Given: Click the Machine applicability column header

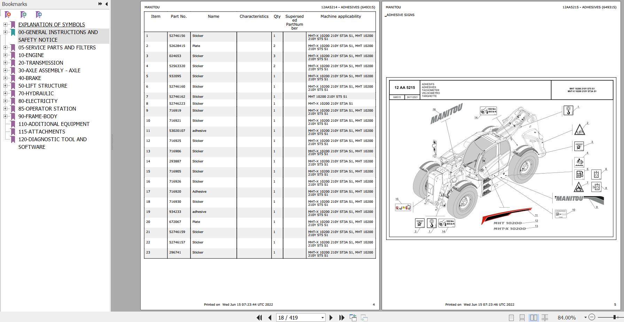Looking at the screenshot, I should (x=341, y=16).
